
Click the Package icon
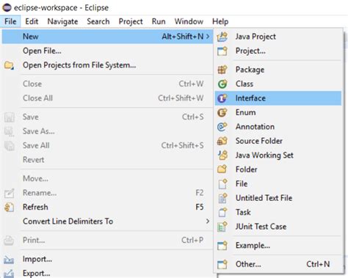pyautogui.click(x=222, y=70)
